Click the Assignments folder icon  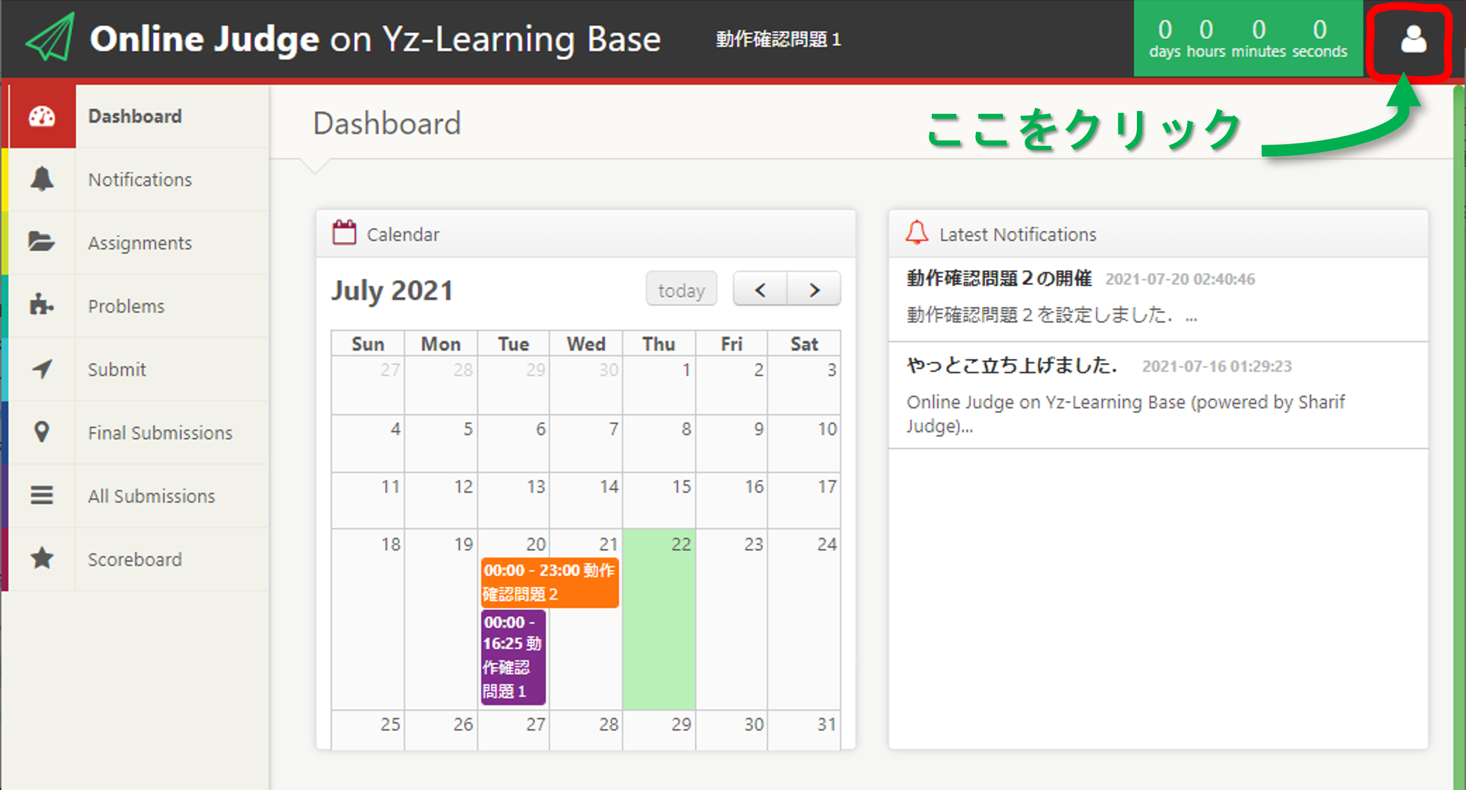point(41,242)
